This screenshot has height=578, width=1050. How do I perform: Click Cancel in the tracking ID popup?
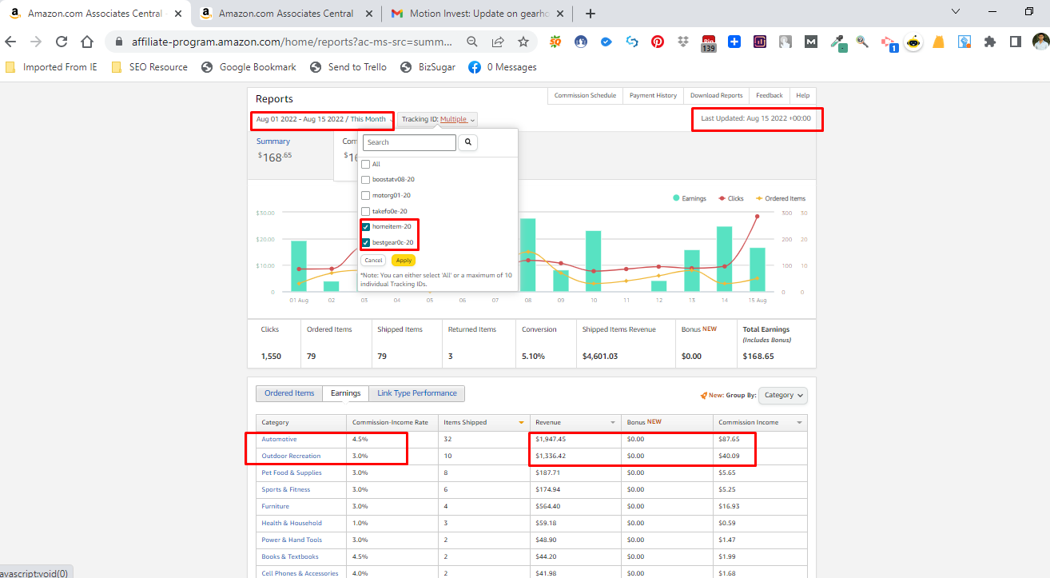[x=373, y=260]
